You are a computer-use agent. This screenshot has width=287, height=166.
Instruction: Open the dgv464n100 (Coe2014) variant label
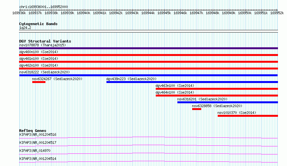(175, 92)
